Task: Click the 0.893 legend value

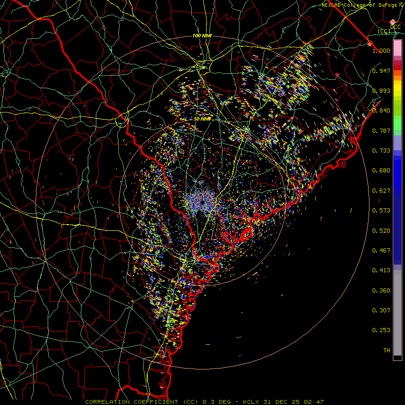Action: pyautogui.click(x=381, y=90)
